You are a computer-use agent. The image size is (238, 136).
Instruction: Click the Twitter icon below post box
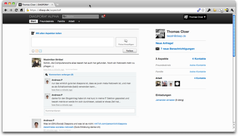pyautogui.click(x=40, y=51)
